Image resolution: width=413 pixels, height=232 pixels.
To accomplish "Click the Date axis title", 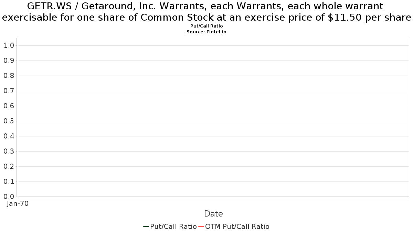I will click(x=213, y=214).
